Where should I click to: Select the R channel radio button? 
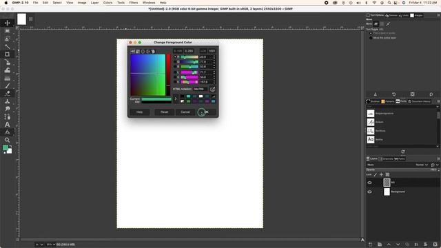(175, 56)
